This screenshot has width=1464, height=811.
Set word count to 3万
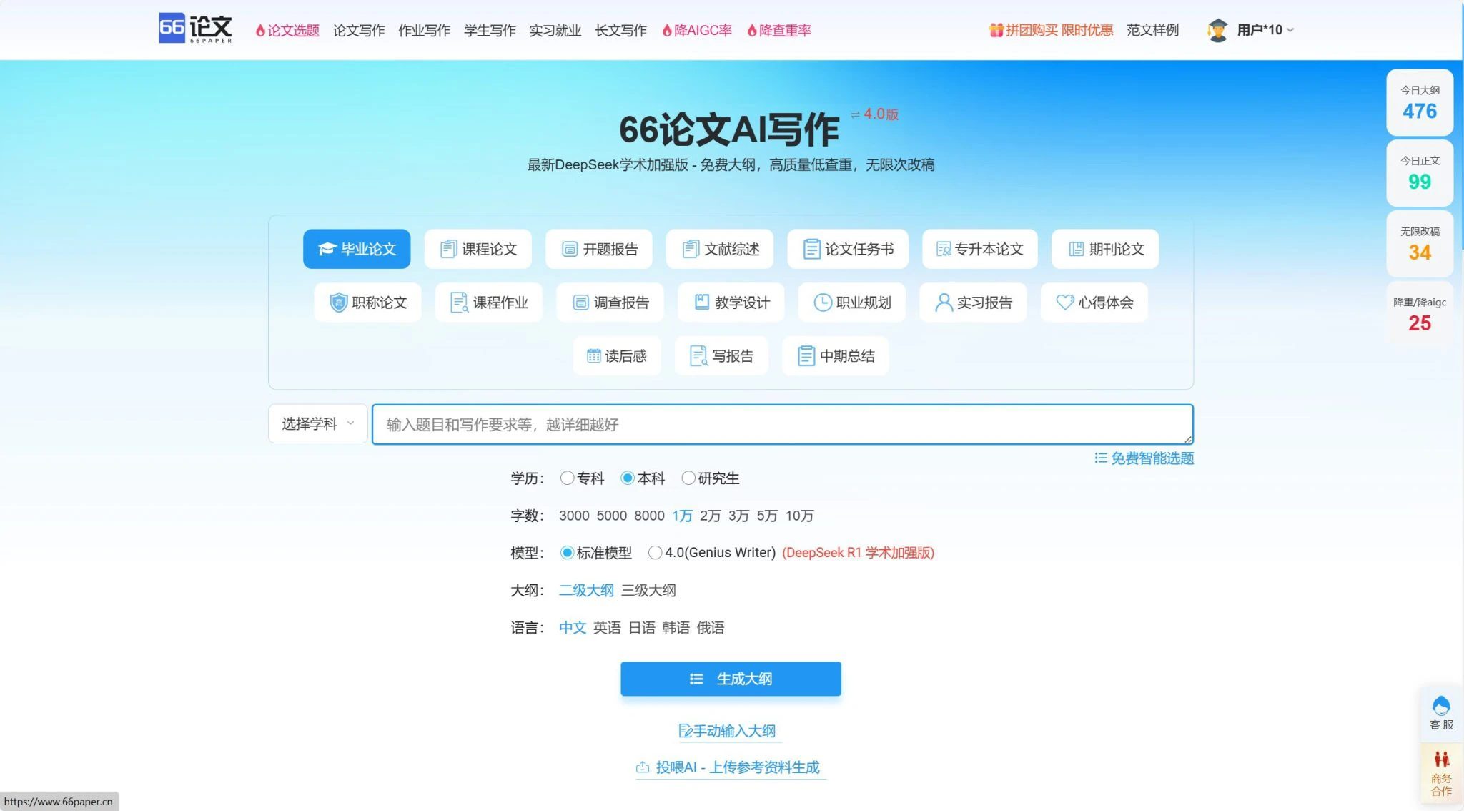coord(738,516)
